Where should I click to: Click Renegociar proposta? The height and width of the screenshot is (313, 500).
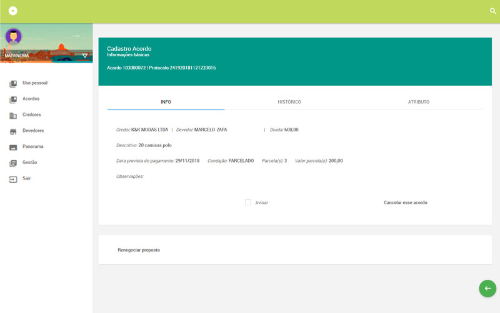point(139,250)
